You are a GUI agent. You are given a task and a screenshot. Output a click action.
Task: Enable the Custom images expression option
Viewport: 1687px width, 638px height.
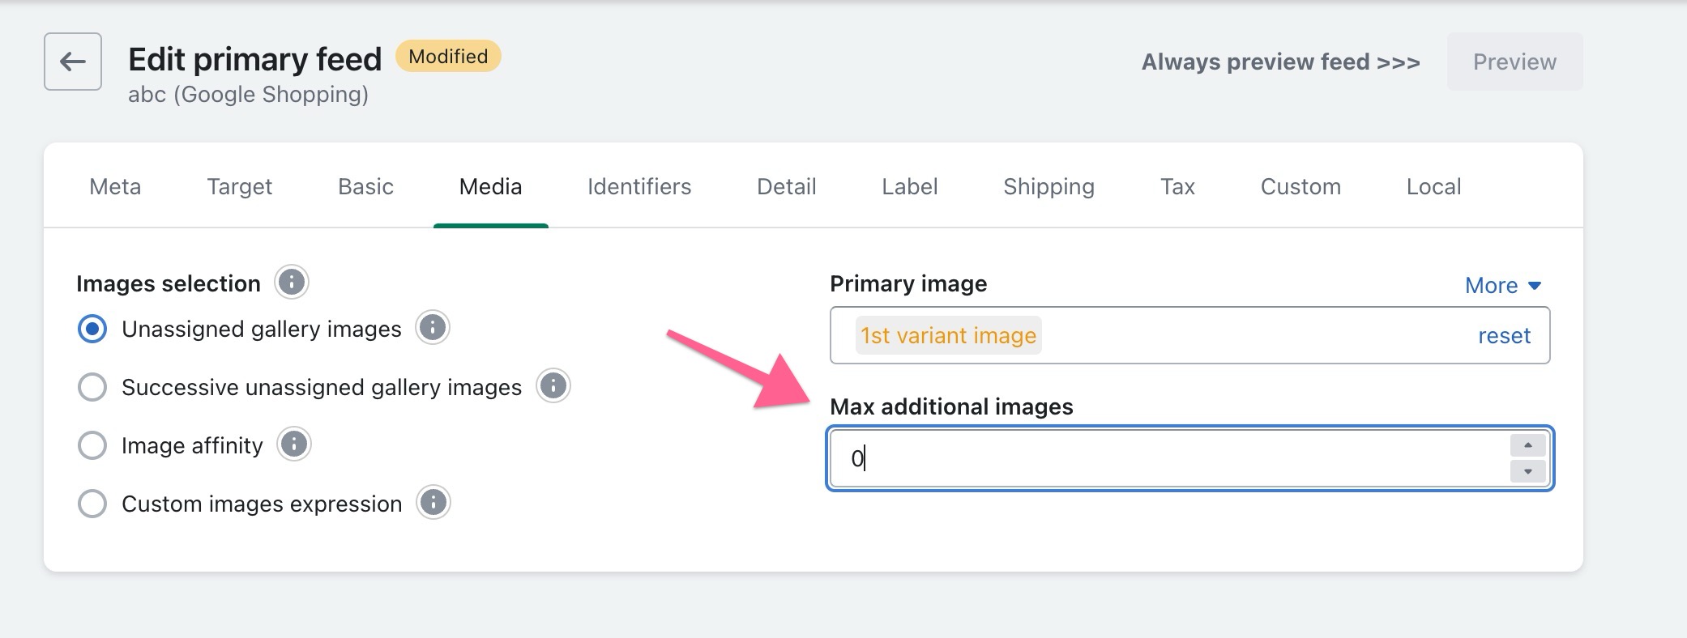pos(92,503)
